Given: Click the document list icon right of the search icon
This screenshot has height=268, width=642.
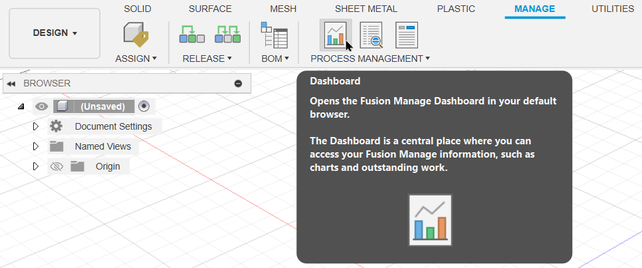Looking at the screenshot, I should click(407, 35).
